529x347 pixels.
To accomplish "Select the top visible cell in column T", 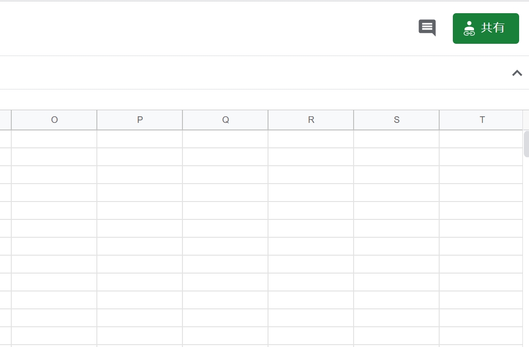I will 481,139.
